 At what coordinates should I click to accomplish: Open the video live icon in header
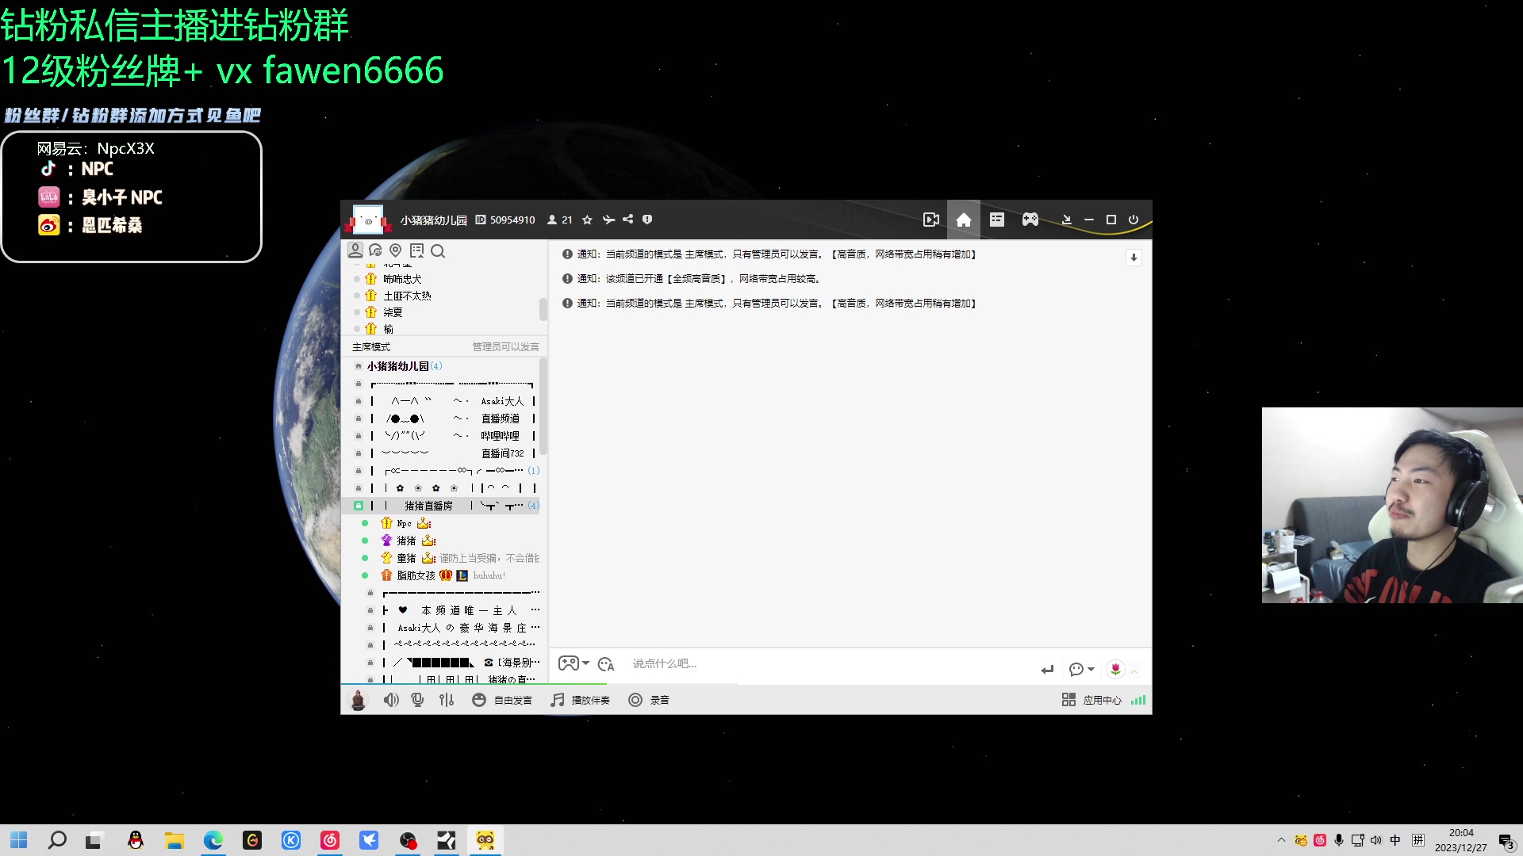point(930,220)
